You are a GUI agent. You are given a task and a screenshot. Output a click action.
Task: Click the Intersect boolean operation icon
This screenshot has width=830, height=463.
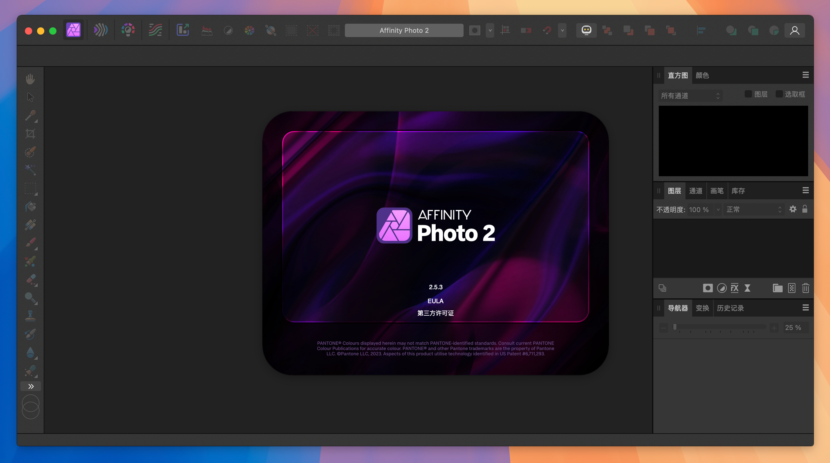(774, 31)
